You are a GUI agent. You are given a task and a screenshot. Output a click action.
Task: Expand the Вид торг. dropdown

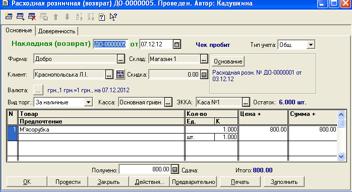click(x=88, y=102)
